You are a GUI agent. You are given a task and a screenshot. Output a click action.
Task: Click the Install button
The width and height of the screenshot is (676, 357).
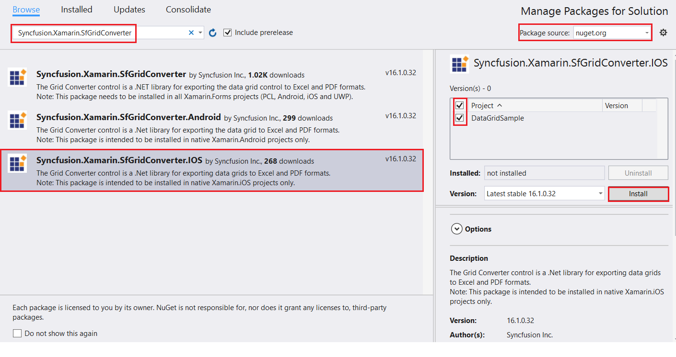[x=638, y=194]
